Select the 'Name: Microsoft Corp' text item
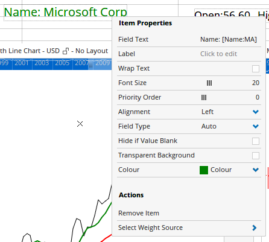 [x=65, y=13]
